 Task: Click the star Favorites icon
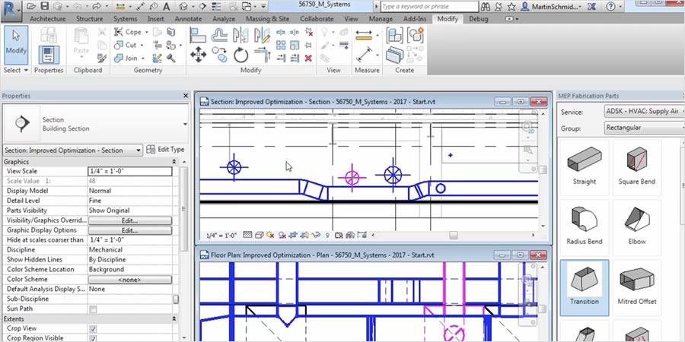[511, 7]
